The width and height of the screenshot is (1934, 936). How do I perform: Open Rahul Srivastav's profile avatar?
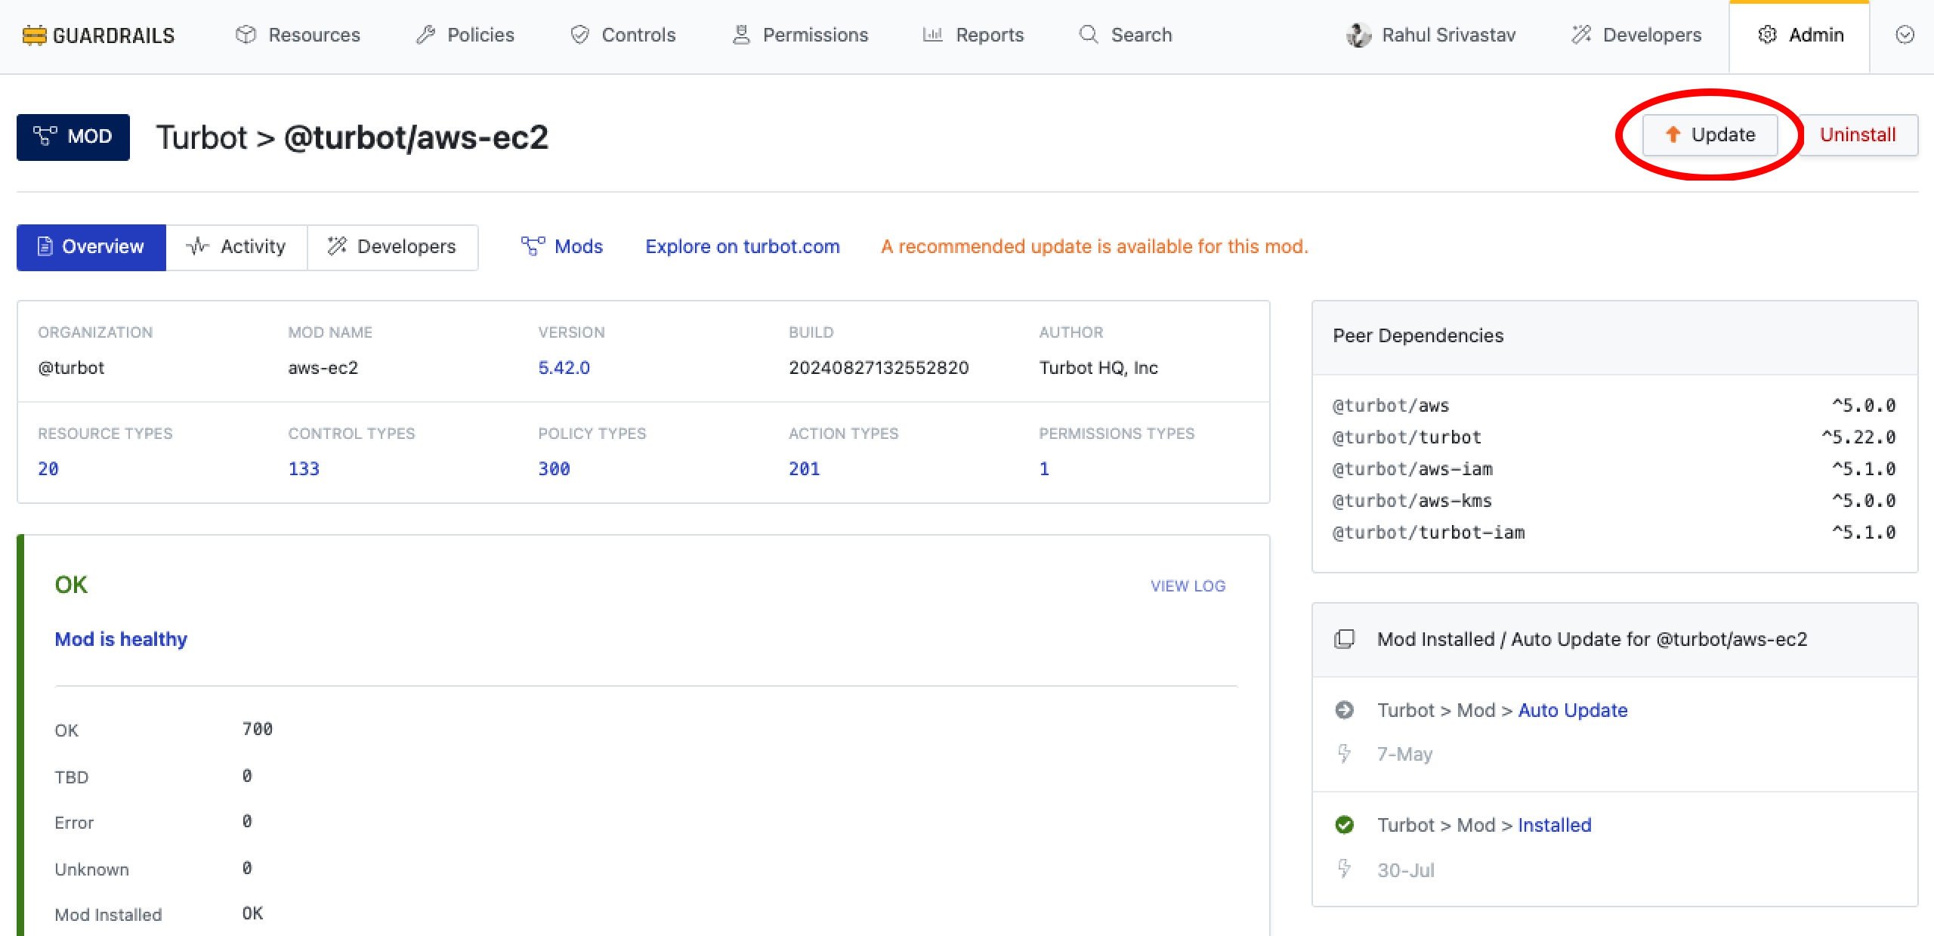tap(1358, 36)
